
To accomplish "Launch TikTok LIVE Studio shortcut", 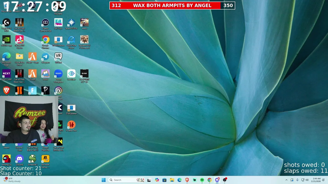I will pyautogui.click(x=19, y=42).
